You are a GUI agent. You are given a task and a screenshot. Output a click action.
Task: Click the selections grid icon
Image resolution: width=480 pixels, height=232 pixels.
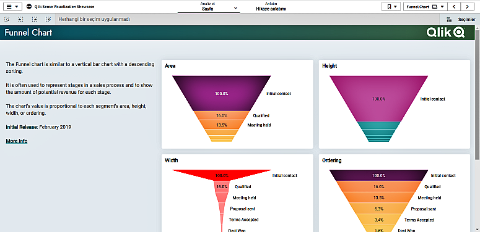pos(450,19)
